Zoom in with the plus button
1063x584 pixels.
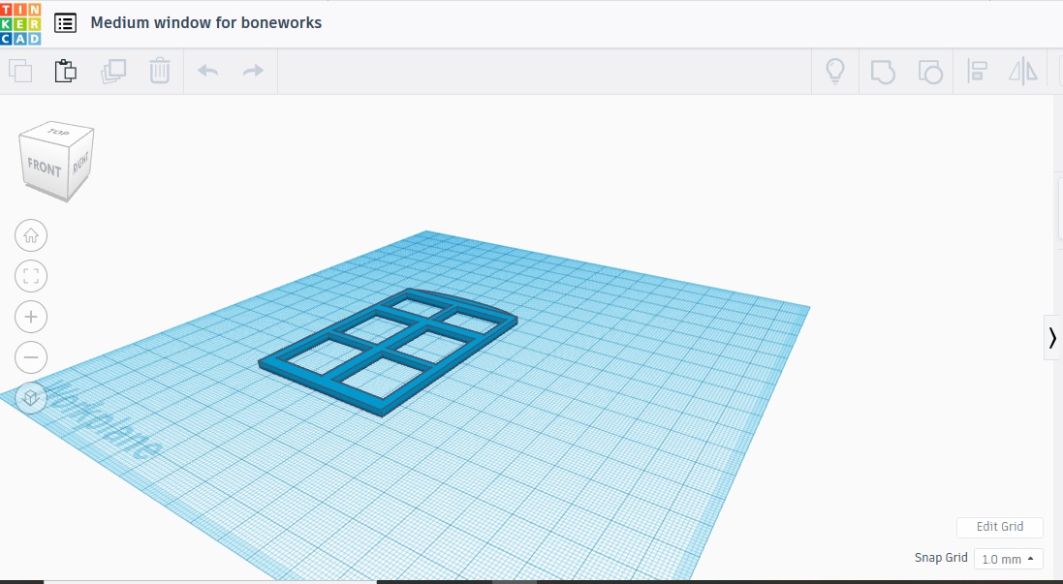(x=30, y=317)
